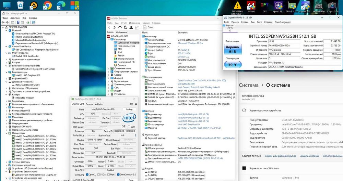Open the DPT desktop shortcut
343x181 pixels.
pyautogui.click(x=264, y=7)
